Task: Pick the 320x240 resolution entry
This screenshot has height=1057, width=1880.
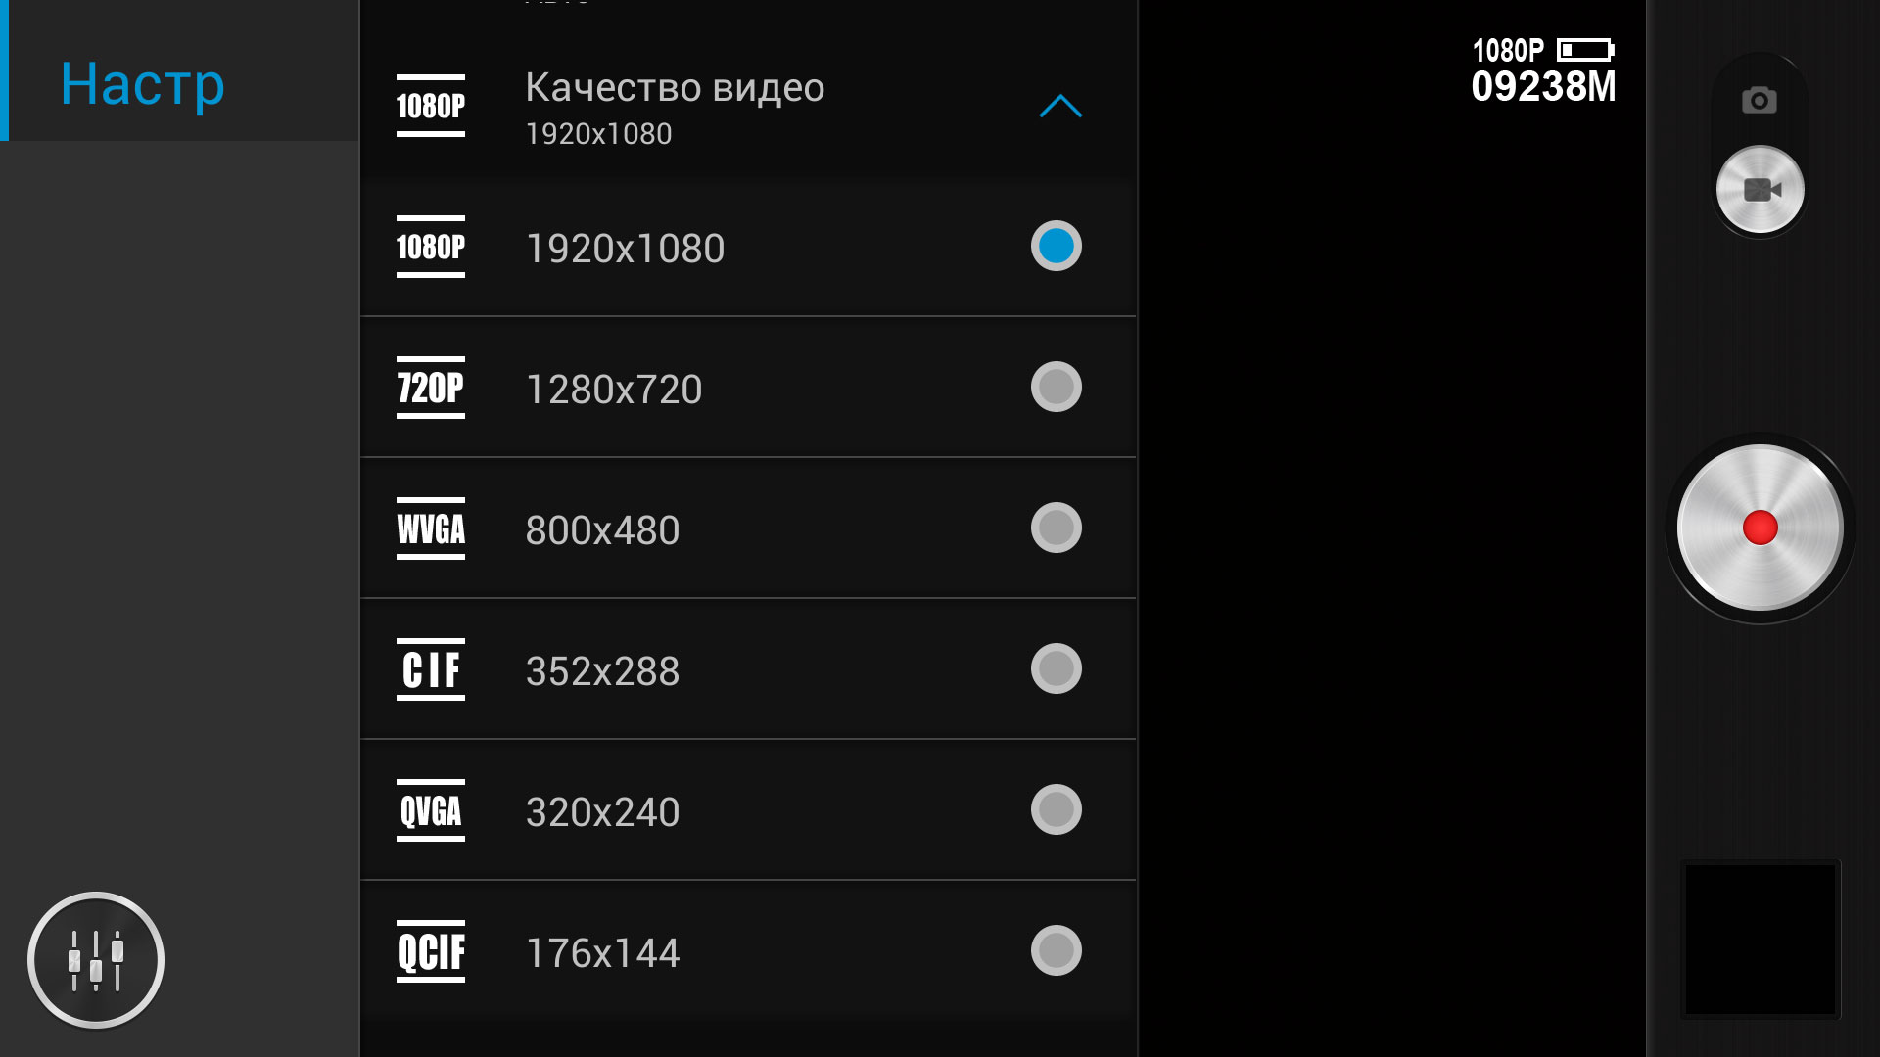Action: [x=748, y=810]
